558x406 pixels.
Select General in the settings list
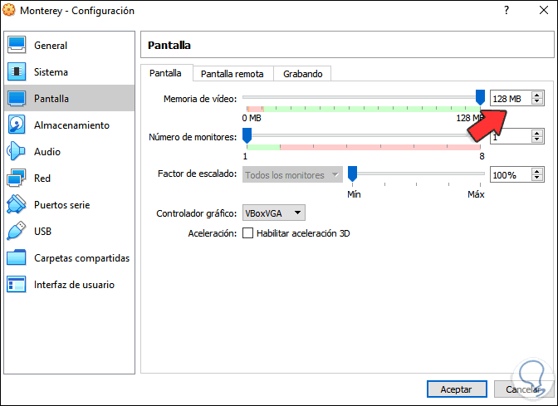coord(70,45)
